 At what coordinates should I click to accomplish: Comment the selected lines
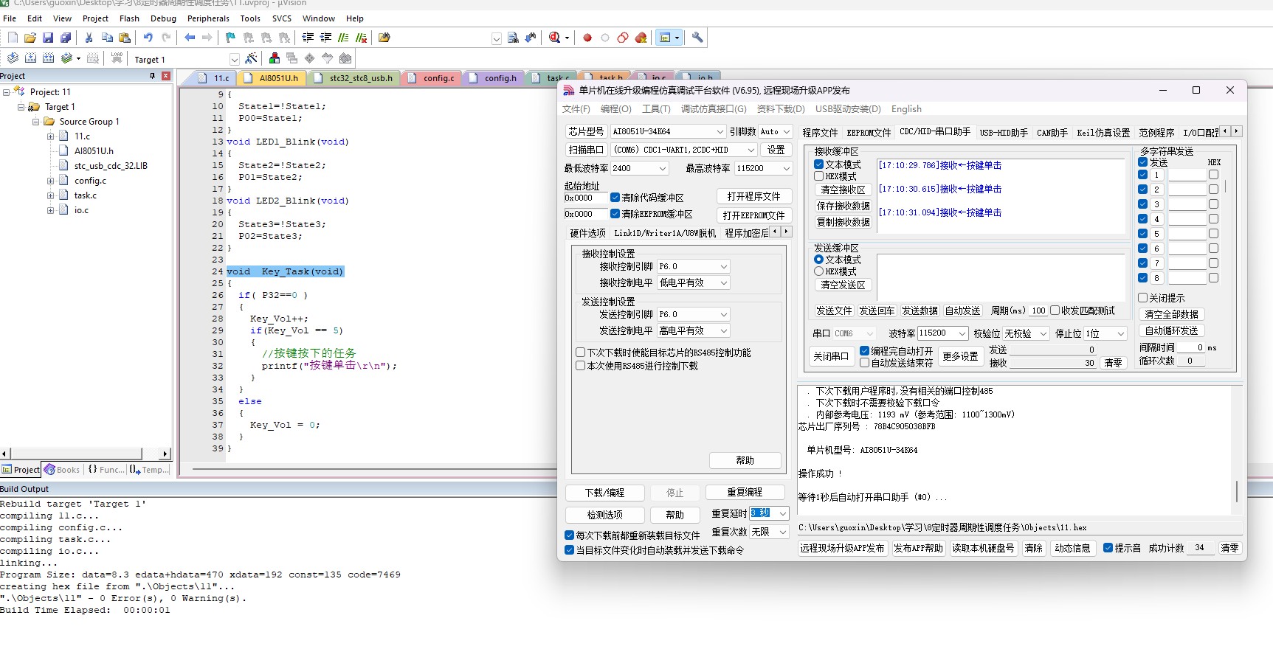pos(343,38)
